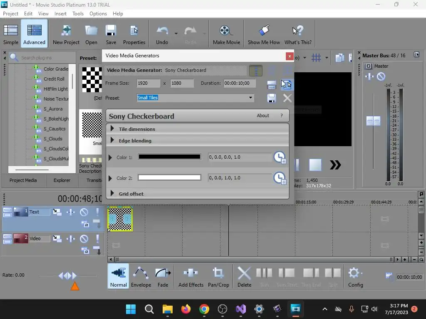Viewport: 426px width, 319px height.
Task: Open the Insert menu
Action: point(60,14)
